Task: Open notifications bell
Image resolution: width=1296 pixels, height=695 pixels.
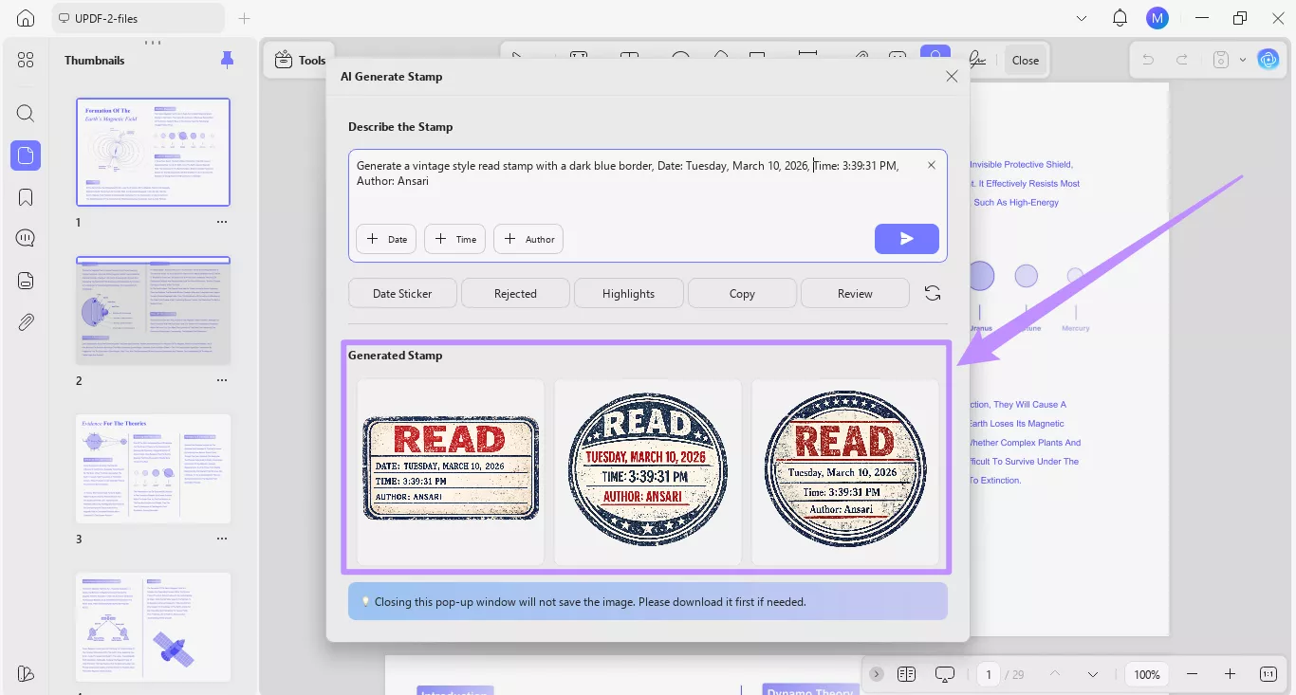Action: tap(1120, 18)
